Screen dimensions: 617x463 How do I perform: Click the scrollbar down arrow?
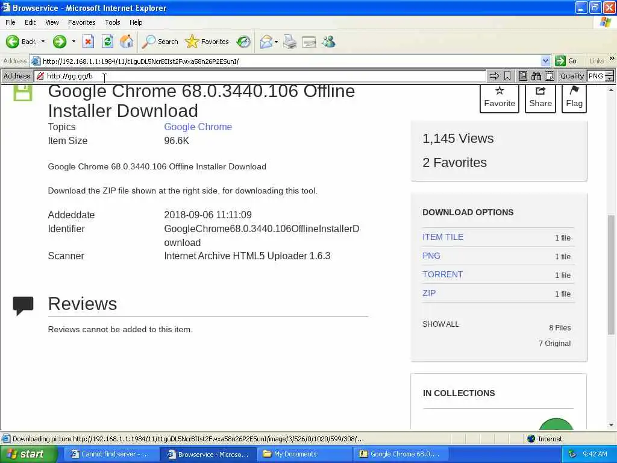click(611, 425)
